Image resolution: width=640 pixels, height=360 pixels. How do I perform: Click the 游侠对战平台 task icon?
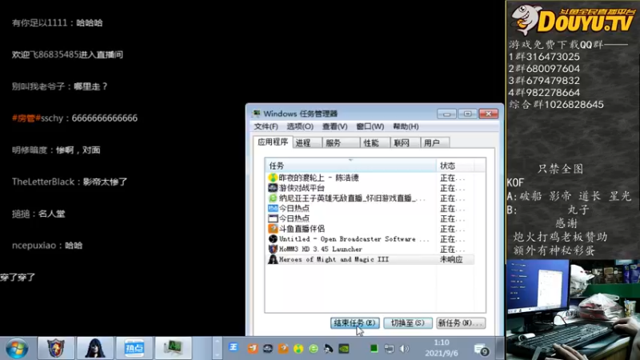273,188
